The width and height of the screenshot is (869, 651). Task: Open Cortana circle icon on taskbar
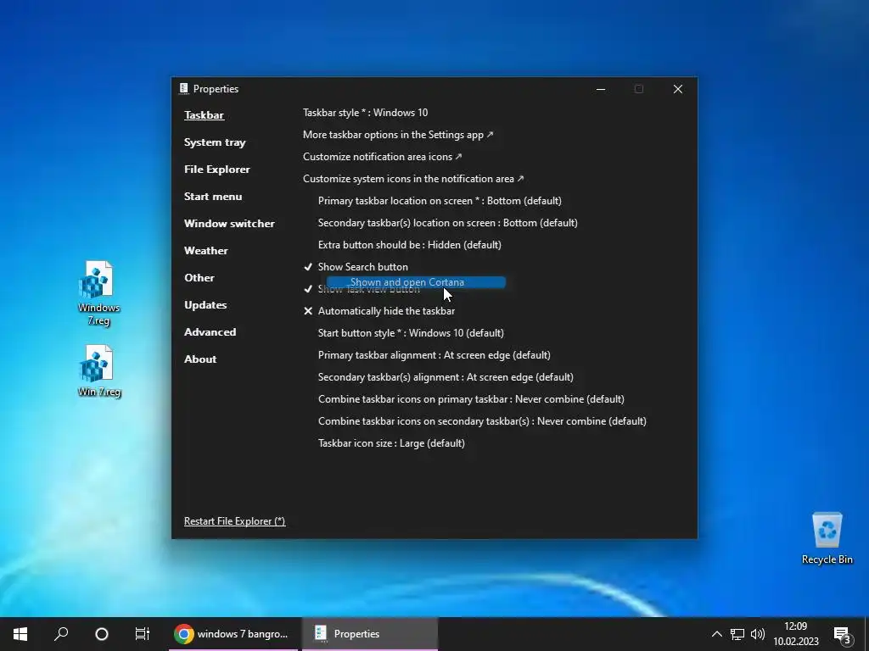click(x=102, y=634)
